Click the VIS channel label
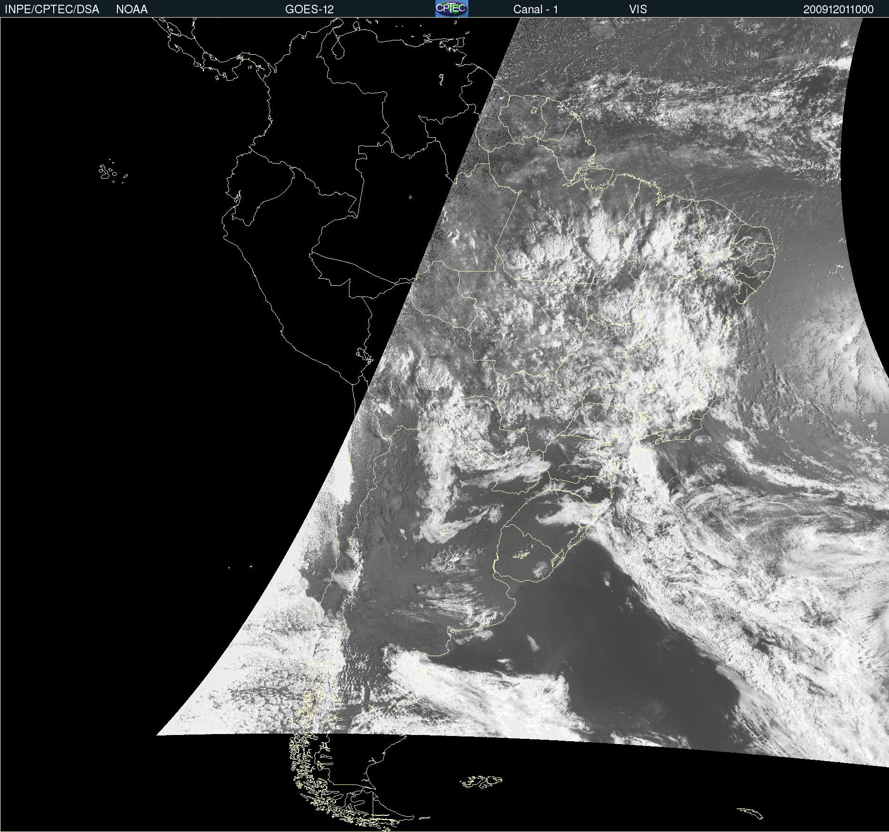This screenshot has width=889, height=832. (638, 10)
